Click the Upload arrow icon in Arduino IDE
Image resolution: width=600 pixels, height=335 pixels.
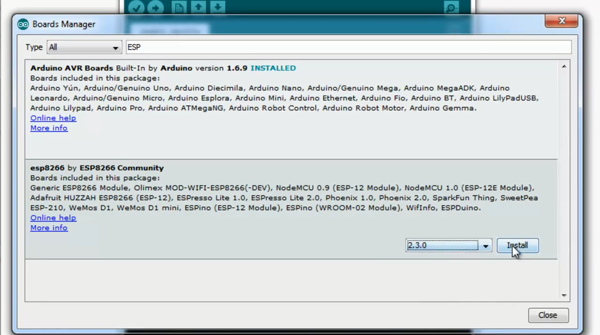(155, 7)
